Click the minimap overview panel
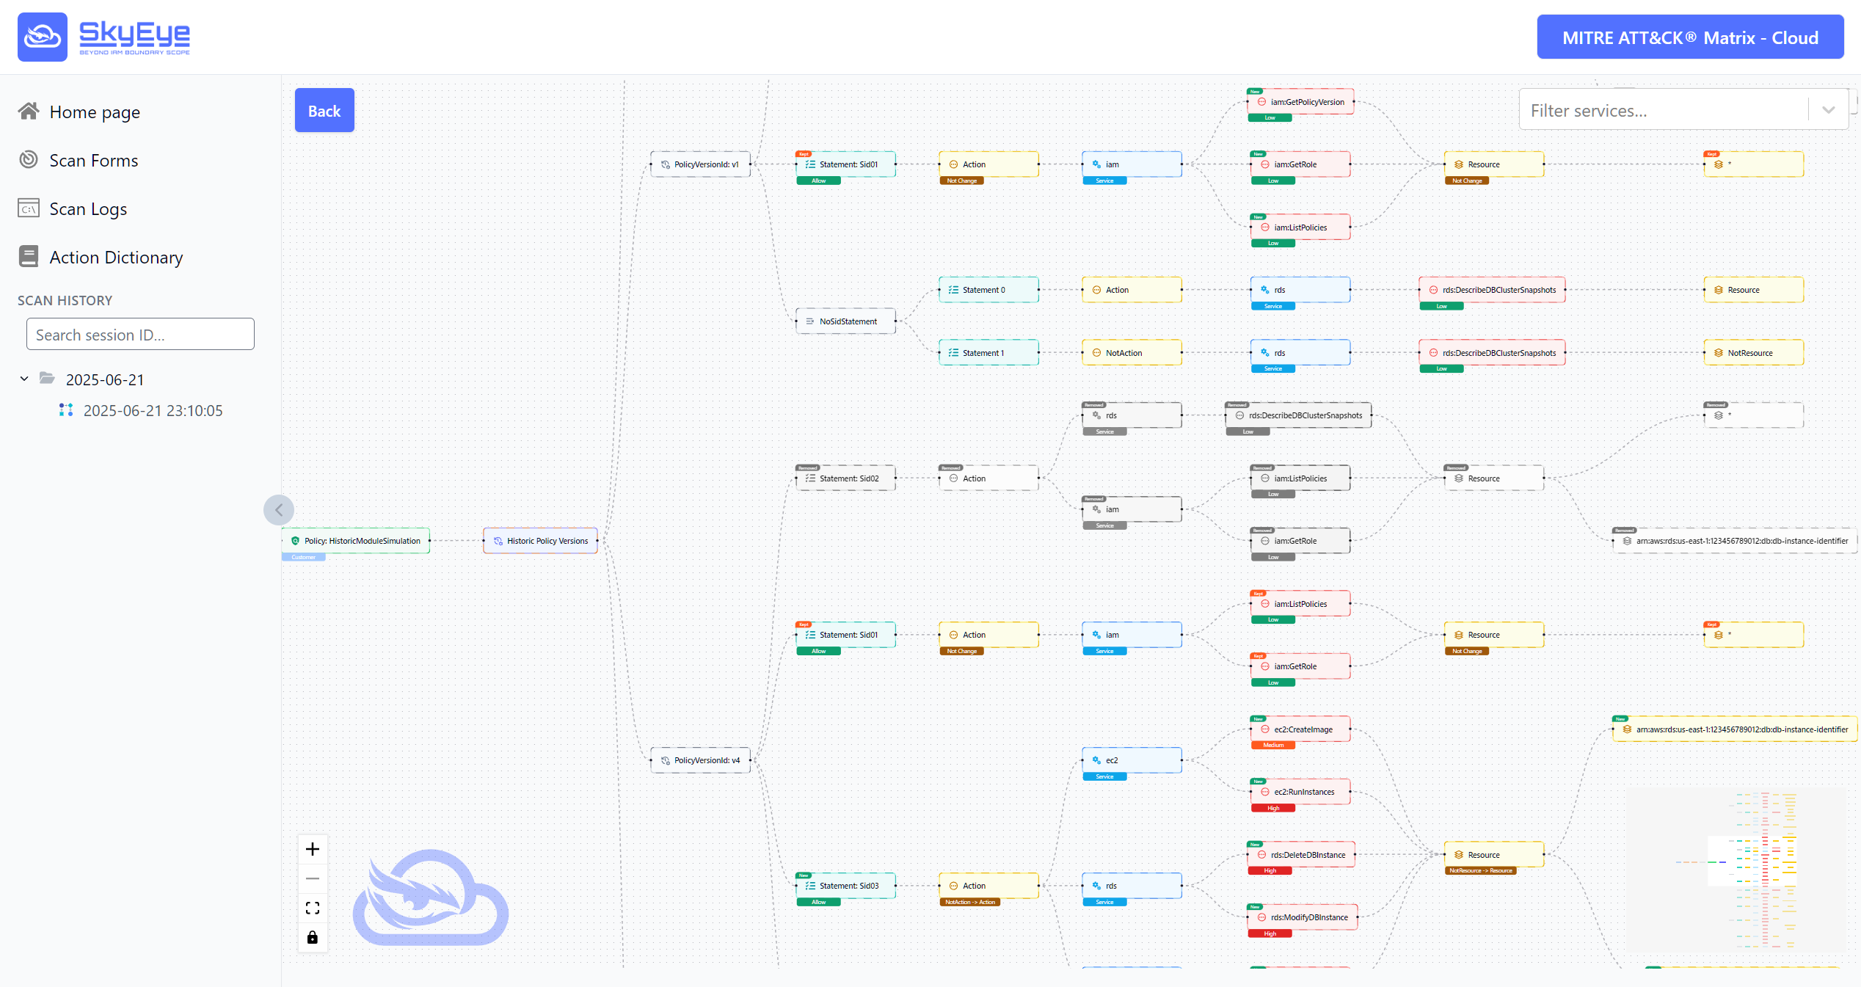The height and width of the screenshot is (987, 1861). (x=1736, y=870)
